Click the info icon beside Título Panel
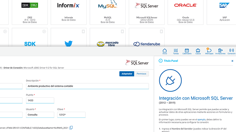The image size is (236, 132). tap(161, 61)
